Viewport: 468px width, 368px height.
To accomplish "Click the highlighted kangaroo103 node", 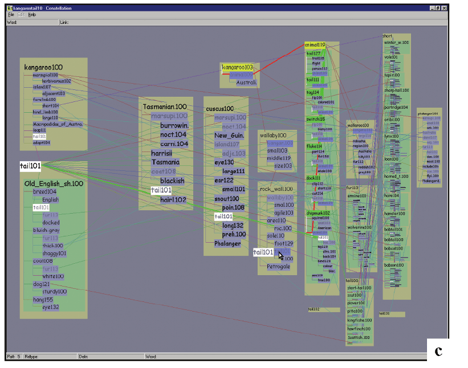I will tap(237, 67).
